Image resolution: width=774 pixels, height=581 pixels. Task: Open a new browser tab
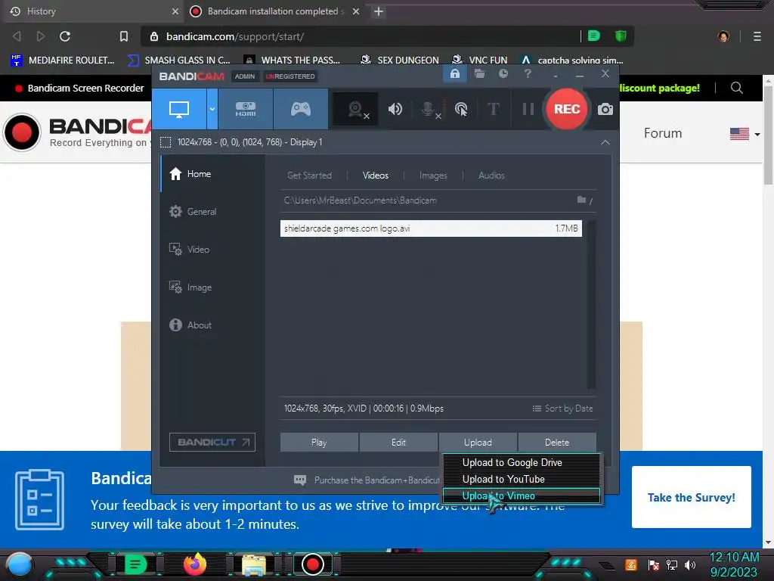[x=379, y=11]
